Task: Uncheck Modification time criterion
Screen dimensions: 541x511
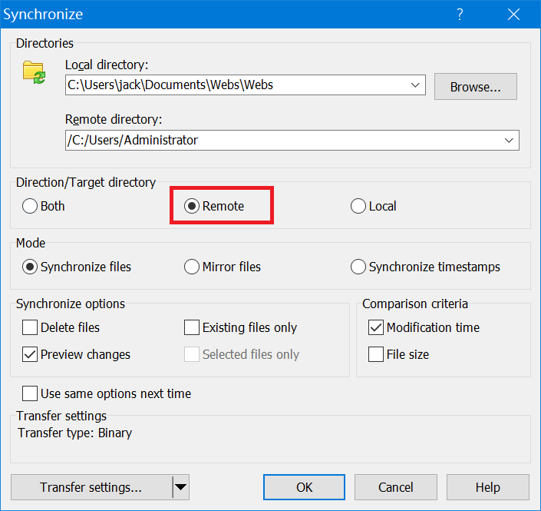Action: click(376, 327)
